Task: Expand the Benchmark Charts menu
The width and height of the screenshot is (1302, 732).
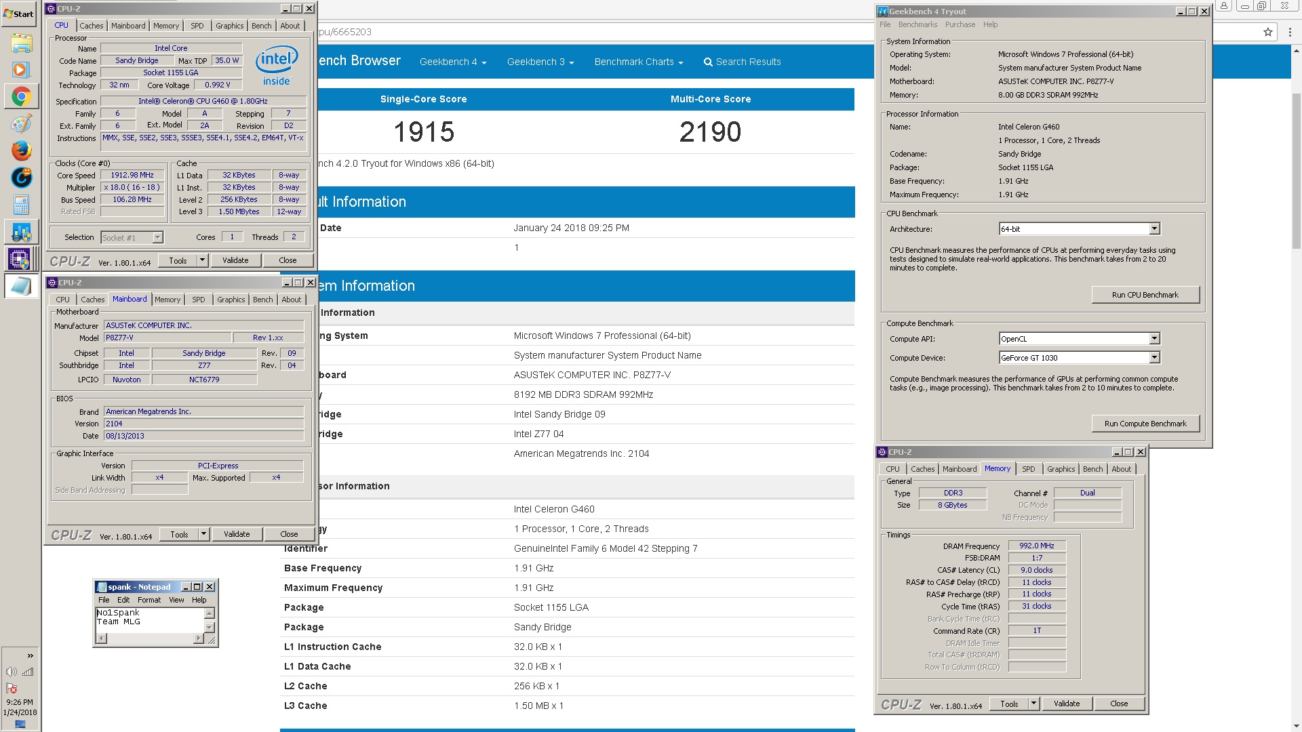Action: click(639, 62)
